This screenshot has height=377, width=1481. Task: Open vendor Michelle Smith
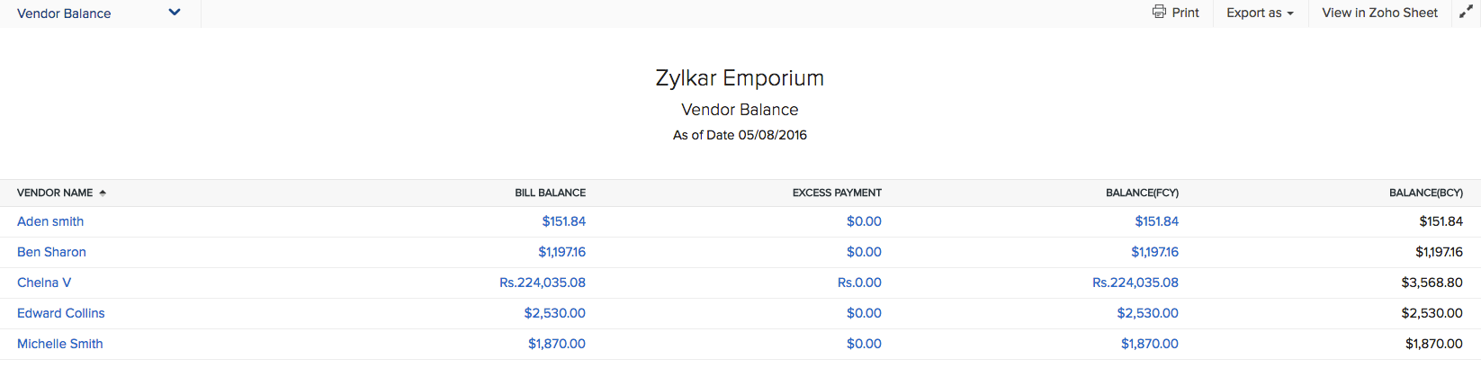[59, 344]
